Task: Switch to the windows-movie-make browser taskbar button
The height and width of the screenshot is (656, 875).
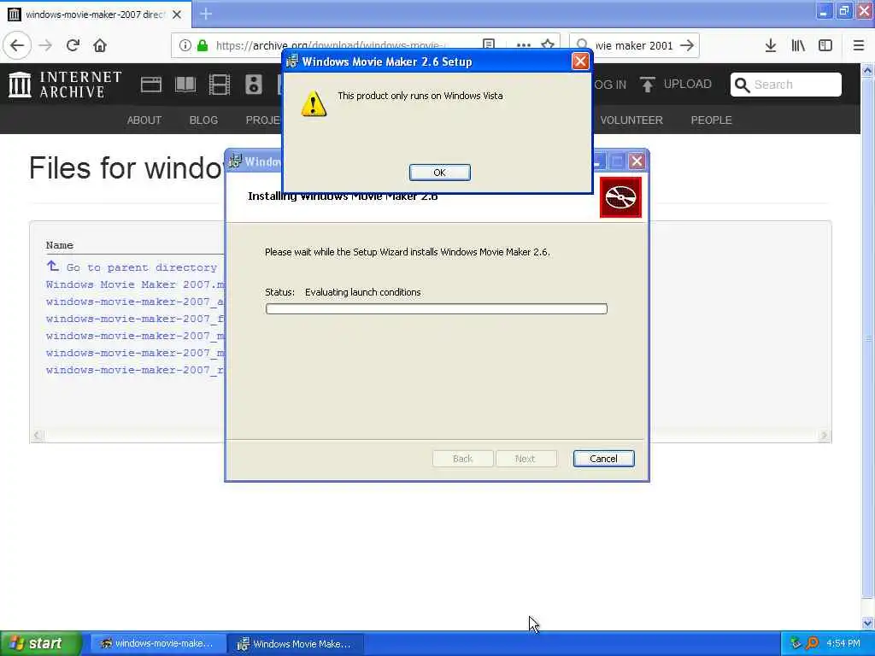Action: tap(157, 643)
